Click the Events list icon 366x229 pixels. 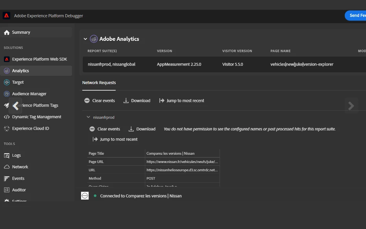(7, 178)
